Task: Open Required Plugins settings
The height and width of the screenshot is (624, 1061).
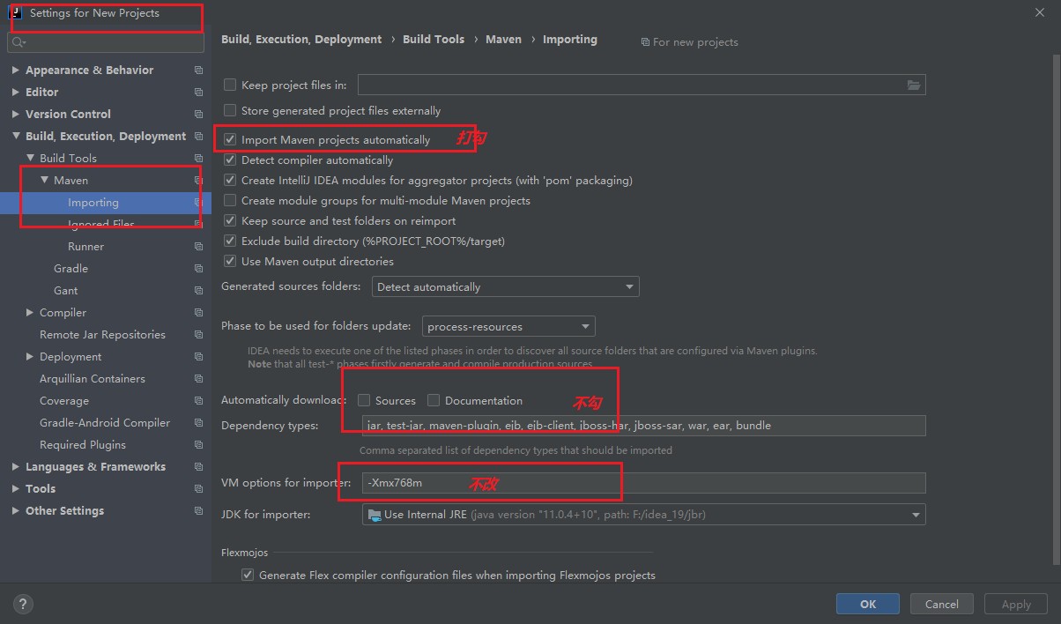Action: click(x=83, y=445)
